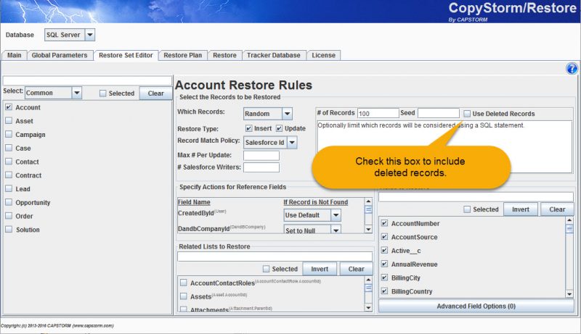581x334 pixels.
Task: Check the Asset object checkbox
Action: coord(9,121)
